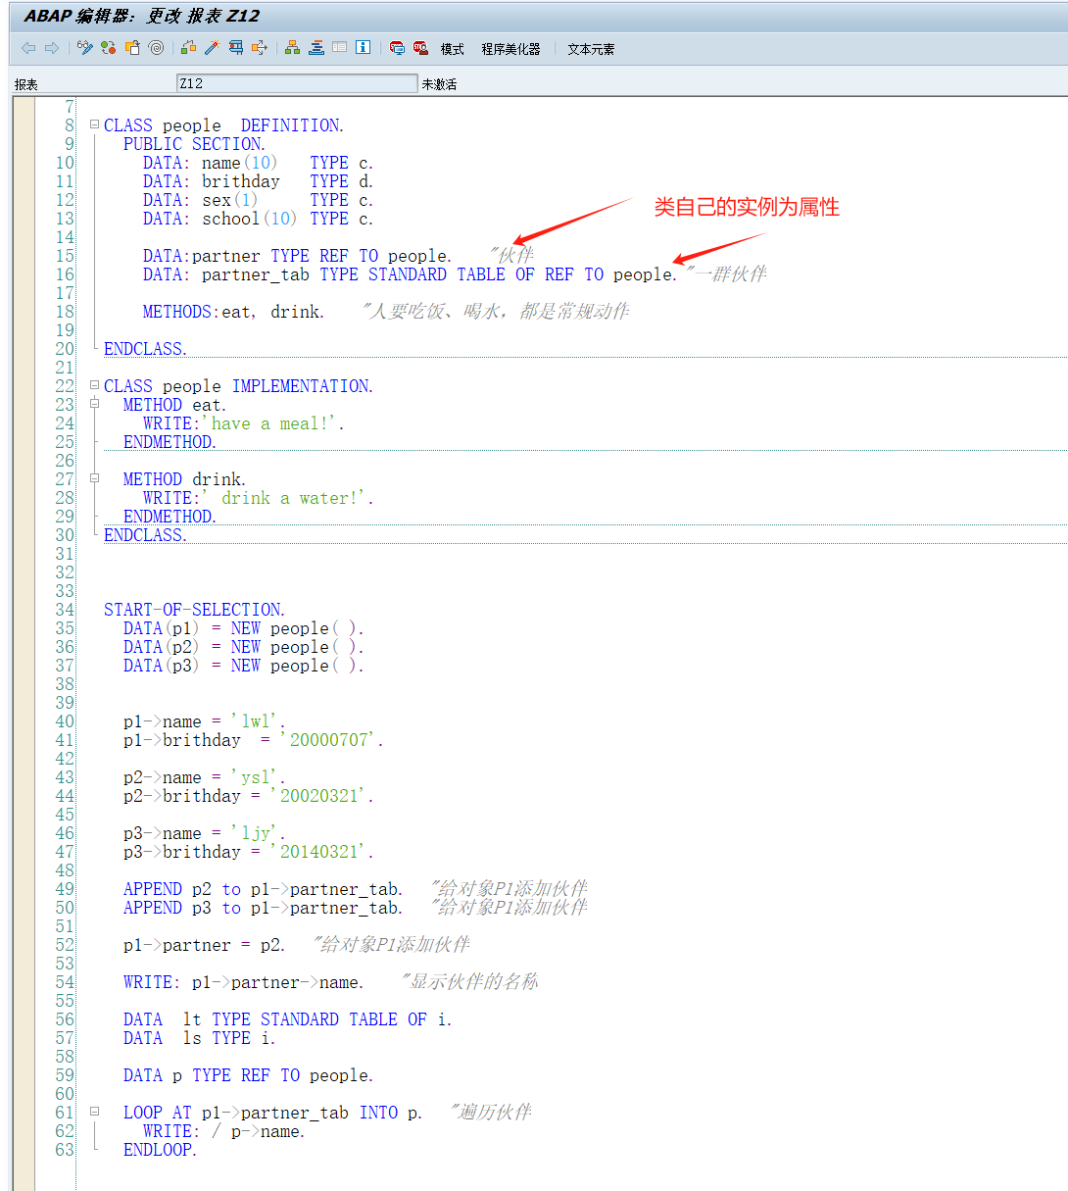Toggle fullscreen editor icon
Image resolution: width=1068 pixels, height=1191 pixels.
coord(339,47)
